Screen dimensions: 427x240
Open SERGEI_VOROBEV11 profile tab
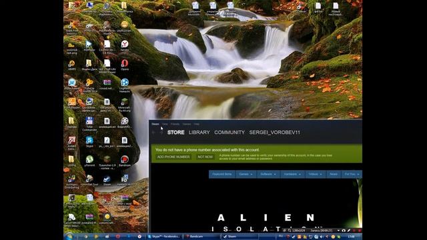click(x=274, y=133)
